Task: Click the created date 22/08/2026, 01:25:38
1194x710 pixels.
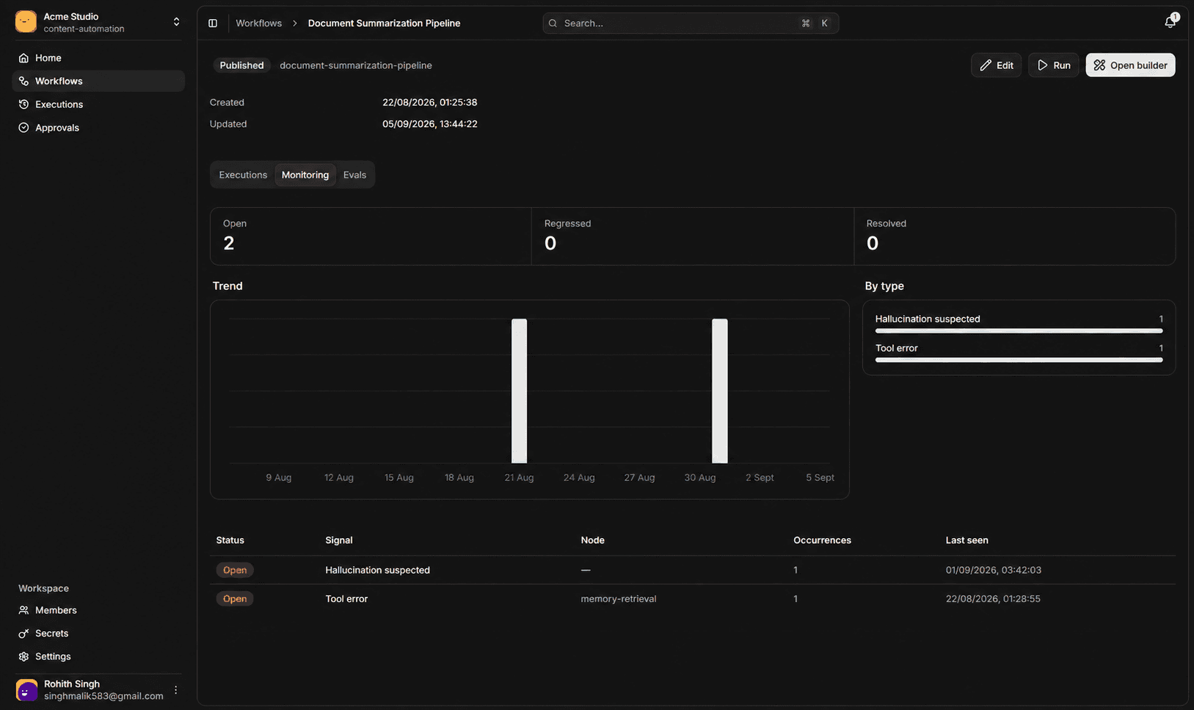Action: click(429, 102)
